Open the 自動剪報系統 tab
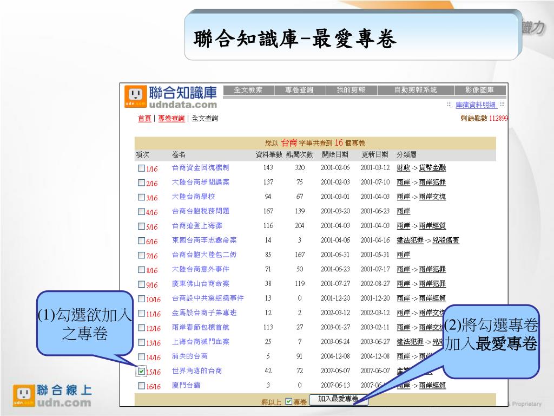Viewport: 554px width, 416px height. pyautogui.click(x=415, y=90)
